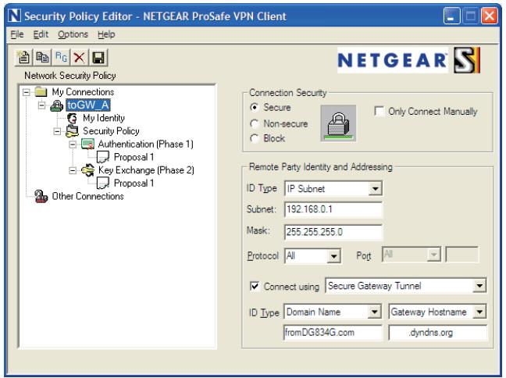
Task: Click the Rename (RG) toolbar icon
Action: [61, 58]
